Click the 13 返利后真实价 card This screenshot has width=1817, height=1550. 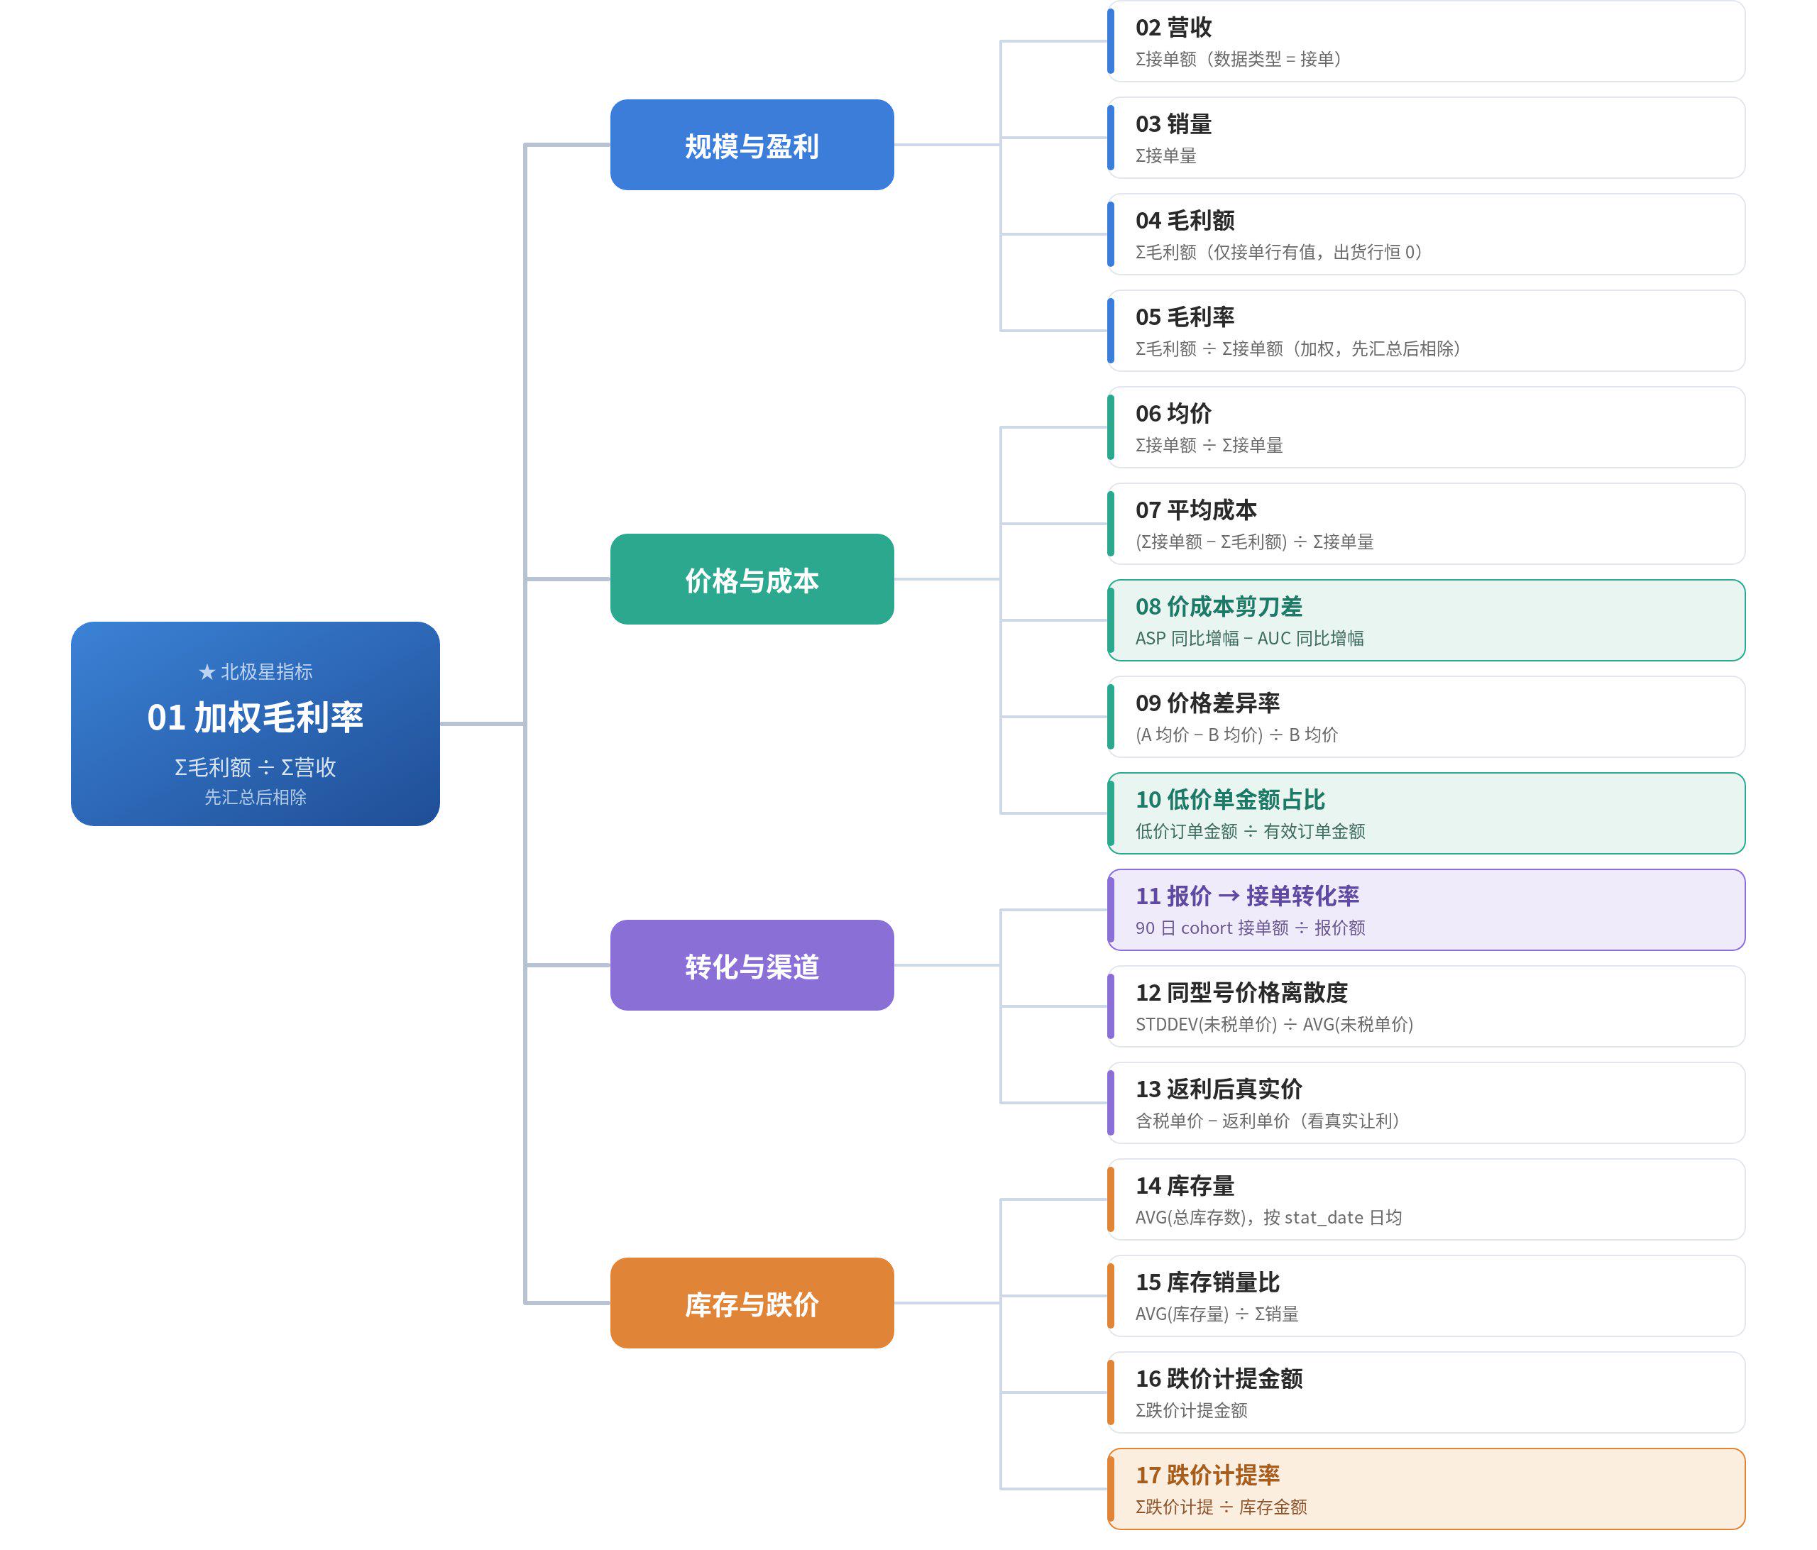pos(1426,1103)
